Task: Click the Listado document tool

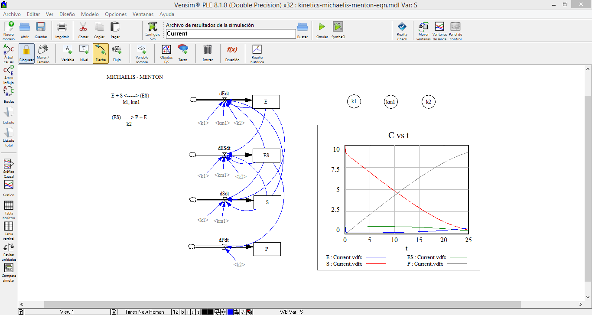Action: click(9, 115)
